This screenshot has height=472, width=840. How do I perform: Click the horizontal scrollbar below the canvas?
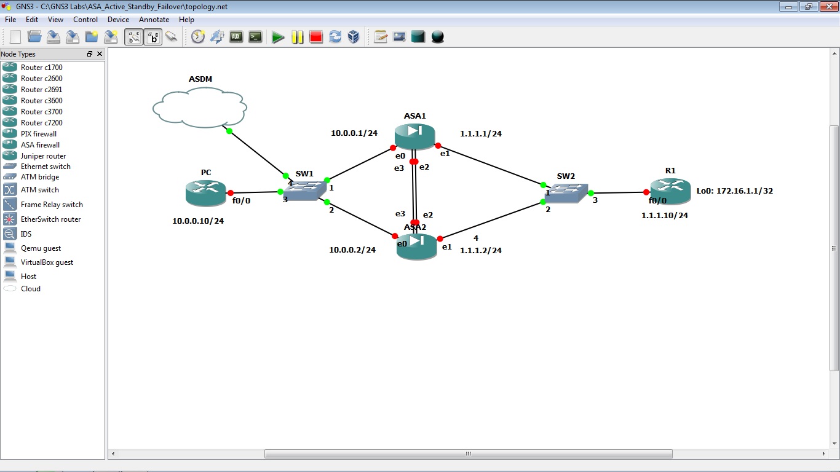click(467, 453)
